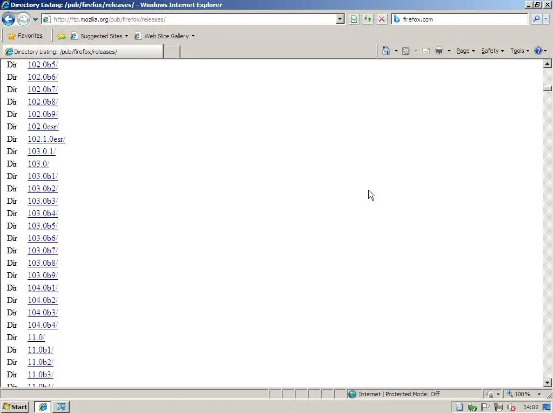
Task: Expand the zoom level dropdown arrow
Action: click(x=539, y=394)
